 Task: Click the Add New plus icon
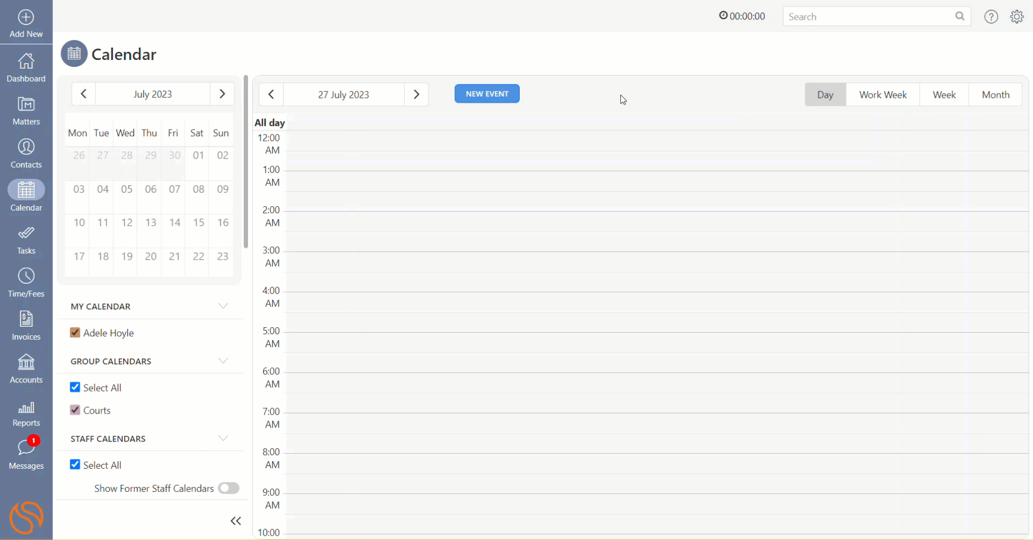pyautogui.click(x=26, y=17)
